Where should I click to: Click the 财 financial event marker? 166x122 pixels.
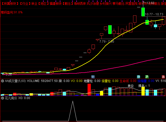93,77
